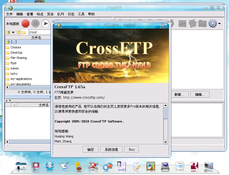Click the queue panel horizontal scrollbar's left arrow

pos(7,142)
